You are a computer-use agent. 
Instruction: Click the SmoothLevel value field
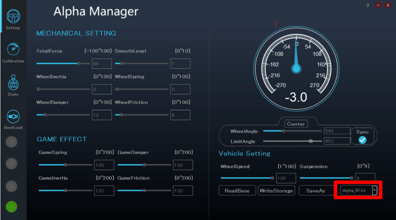180,63
